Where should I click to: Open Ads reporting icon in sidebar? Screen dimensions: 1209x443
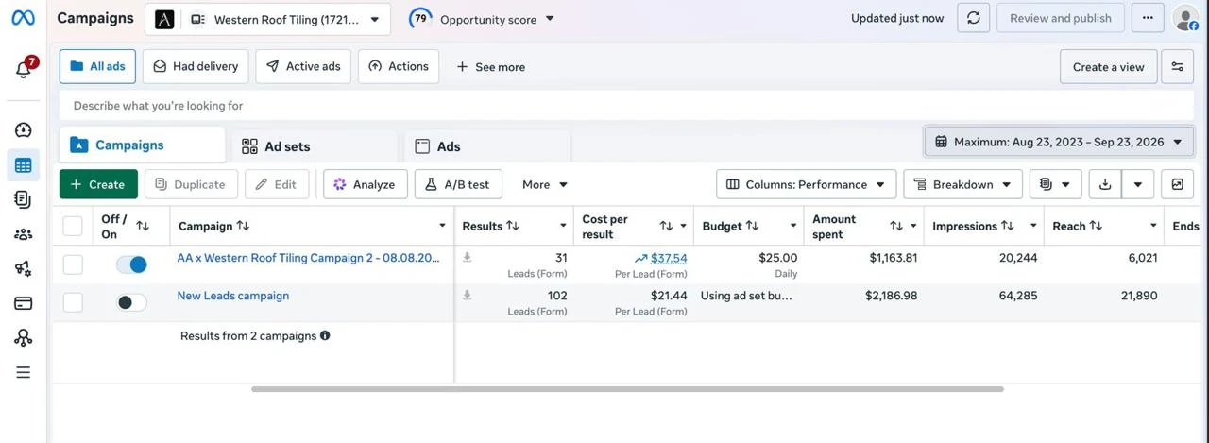(24, 199)
